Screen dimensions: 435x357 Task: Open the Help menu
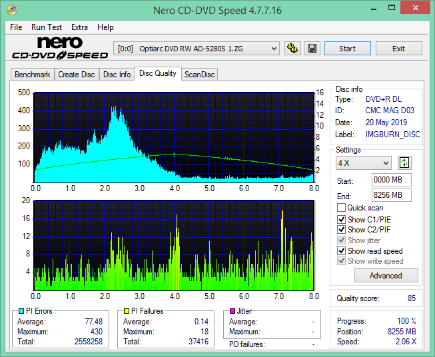pyautogui.click(x=105, y=27)
